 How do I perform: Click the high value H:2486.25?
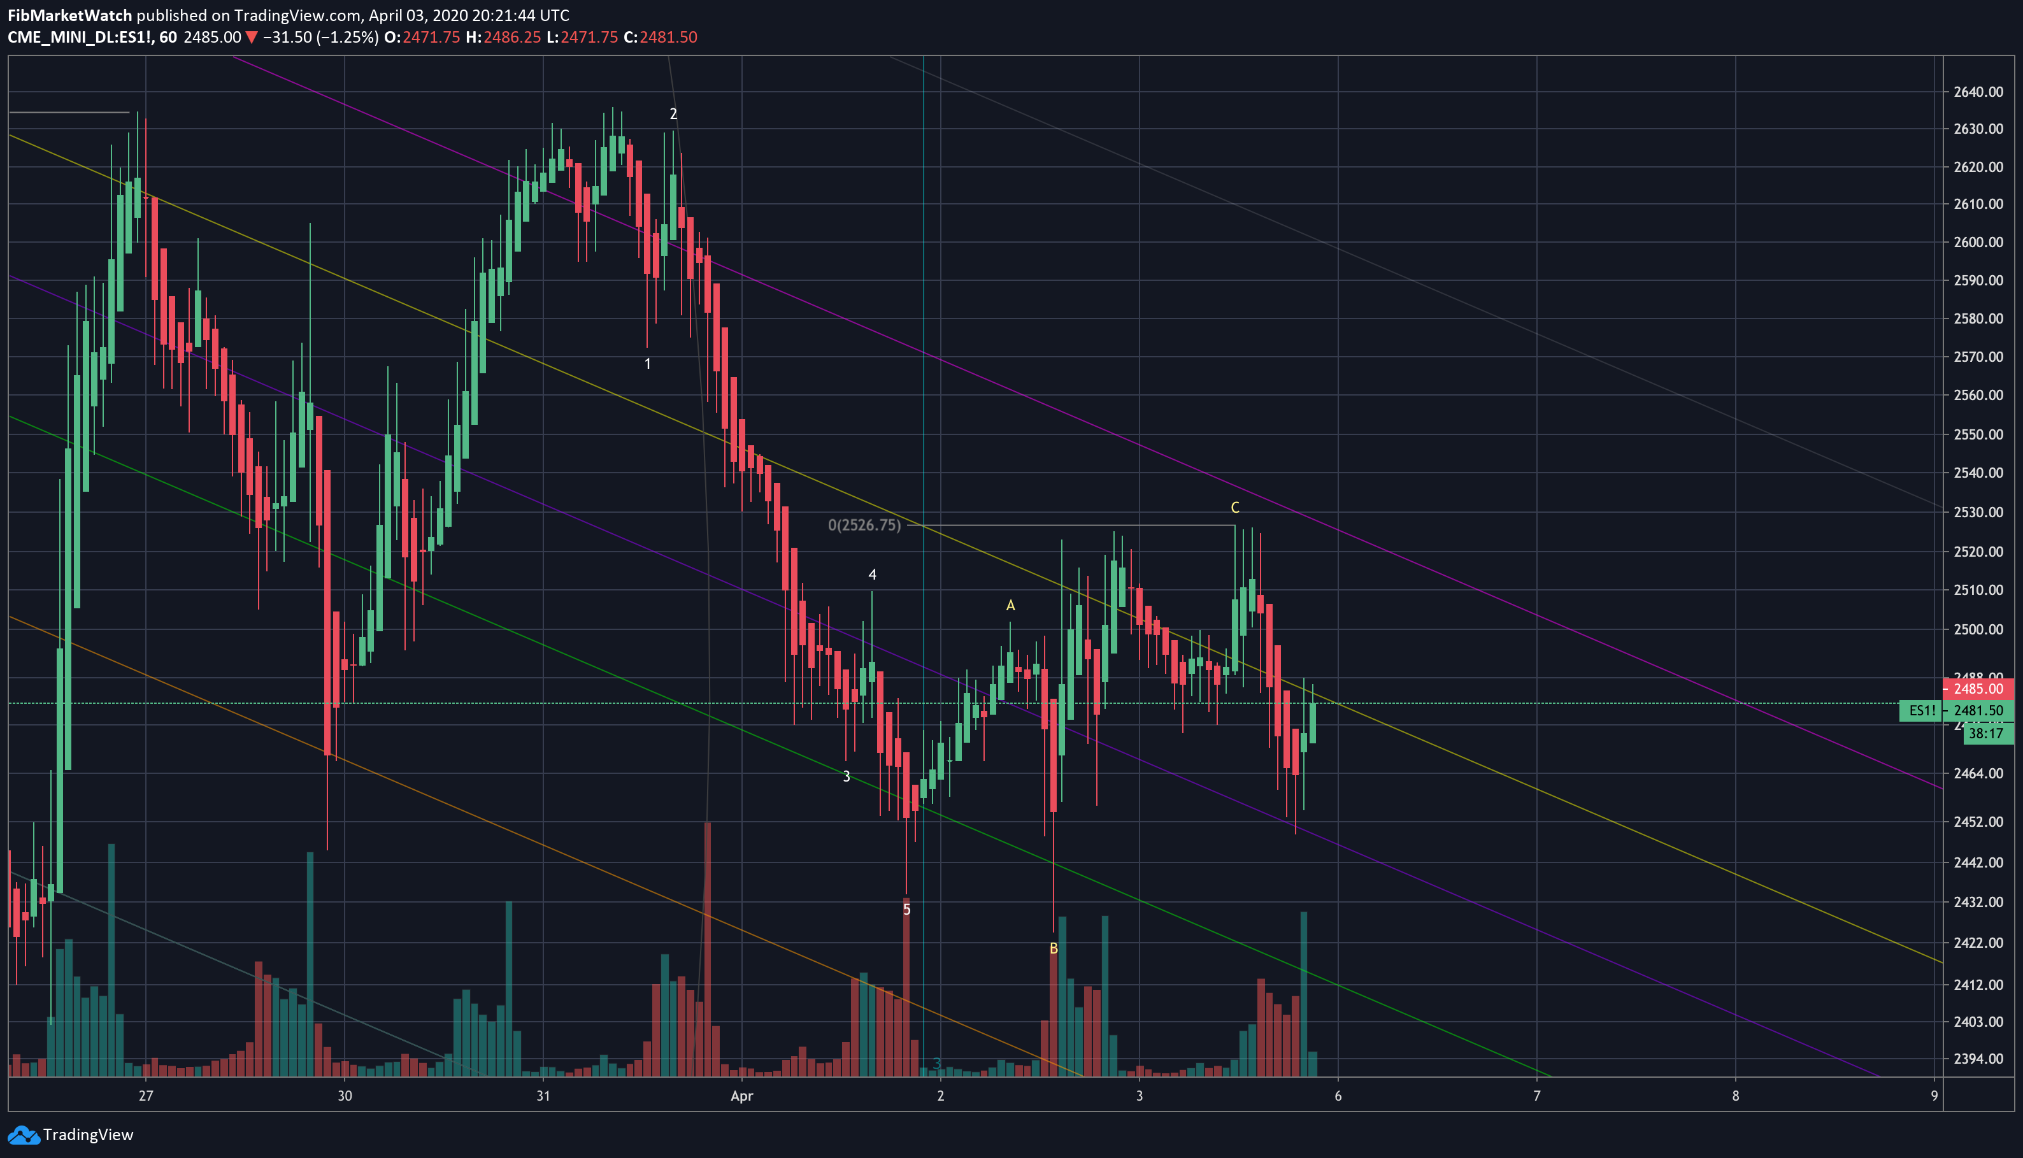504,38
